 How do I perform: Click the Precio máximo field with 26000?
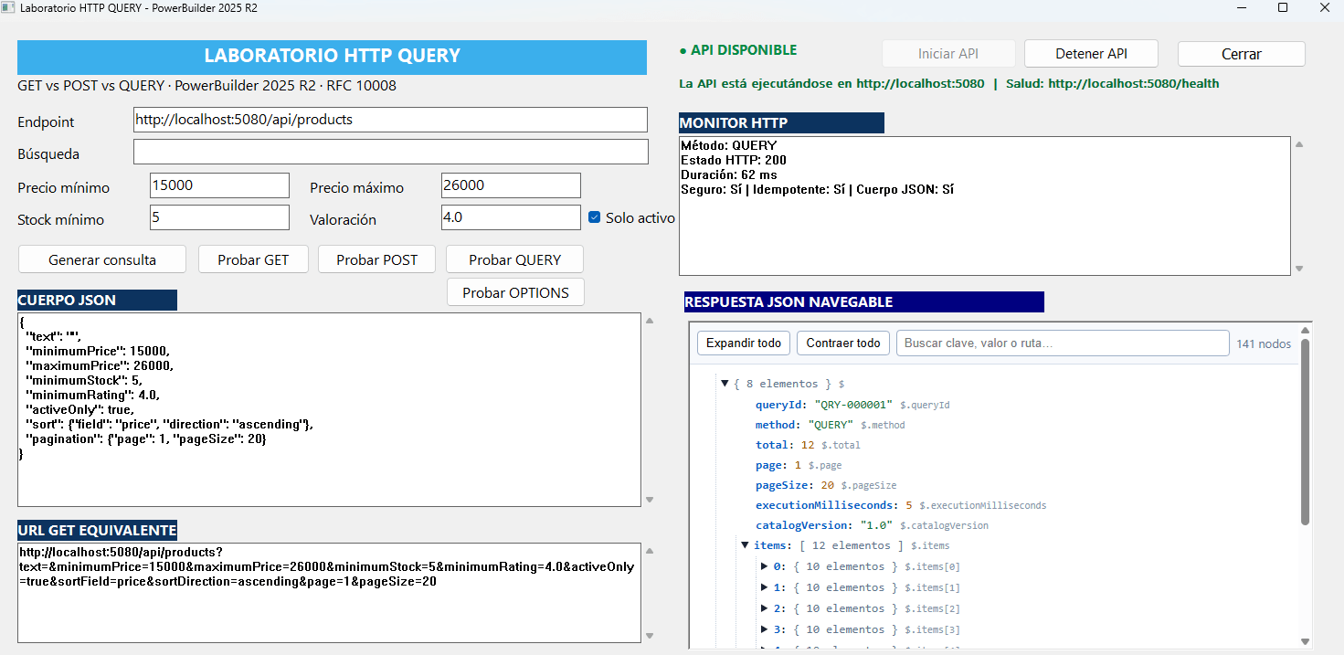[x=511, y=185]
